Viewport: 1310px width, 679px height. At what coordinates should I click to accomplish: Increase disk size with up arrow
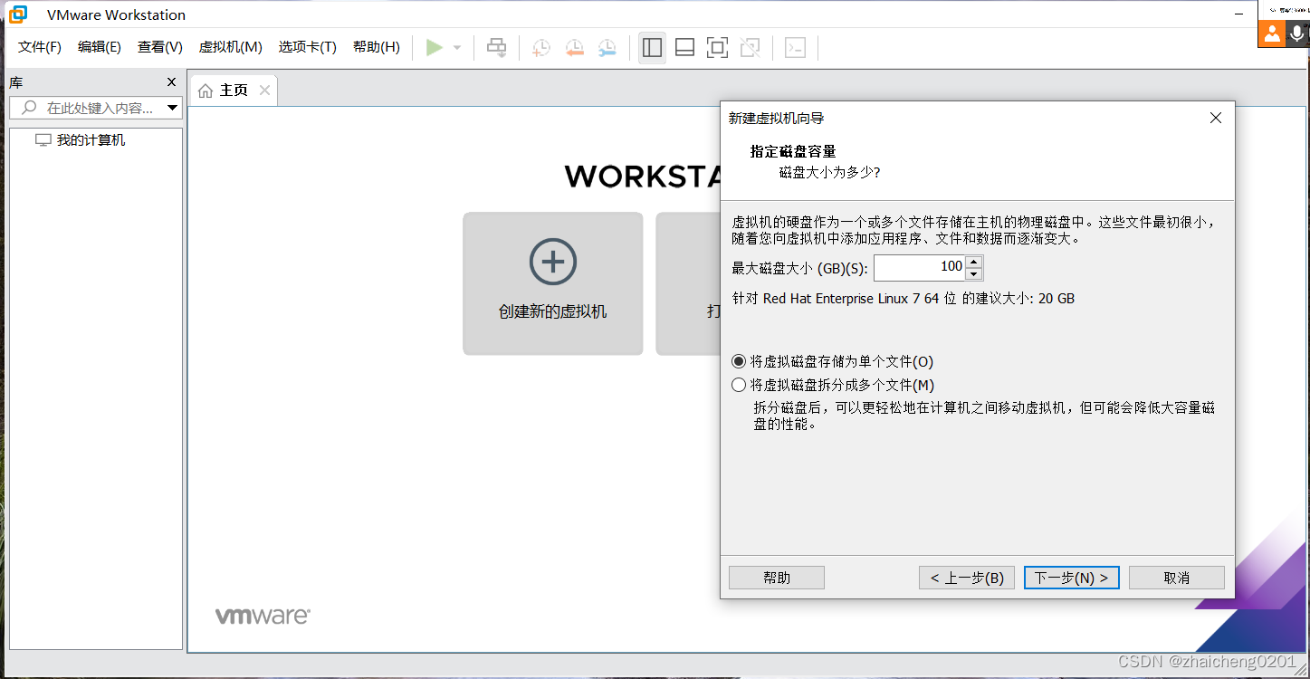click(x=974, y=263)
